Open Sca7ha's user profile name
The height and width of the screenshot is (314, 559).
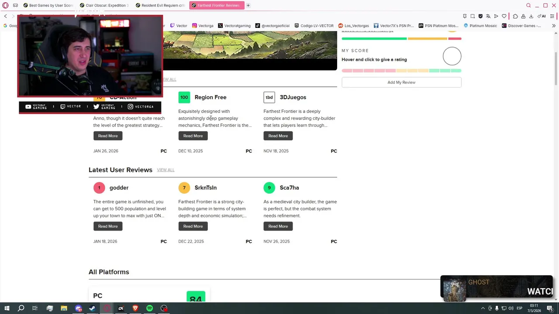(x=289, y=188)
